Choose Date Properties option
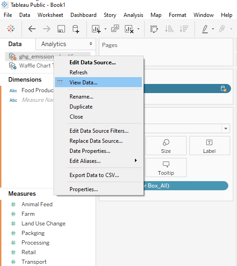The image size is (237, 266). pos(98,151)
